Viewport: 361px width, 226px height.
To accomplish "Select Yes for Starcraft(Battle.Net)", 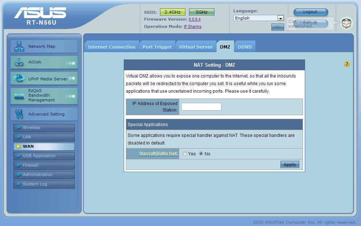I will [185, 154].
